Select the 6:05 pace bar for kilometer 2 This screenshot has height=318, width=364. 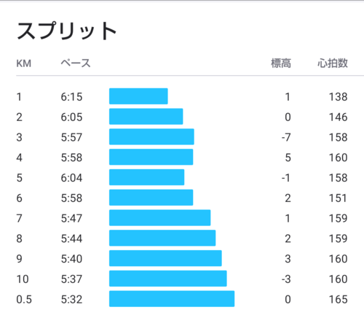coord(146,117)
